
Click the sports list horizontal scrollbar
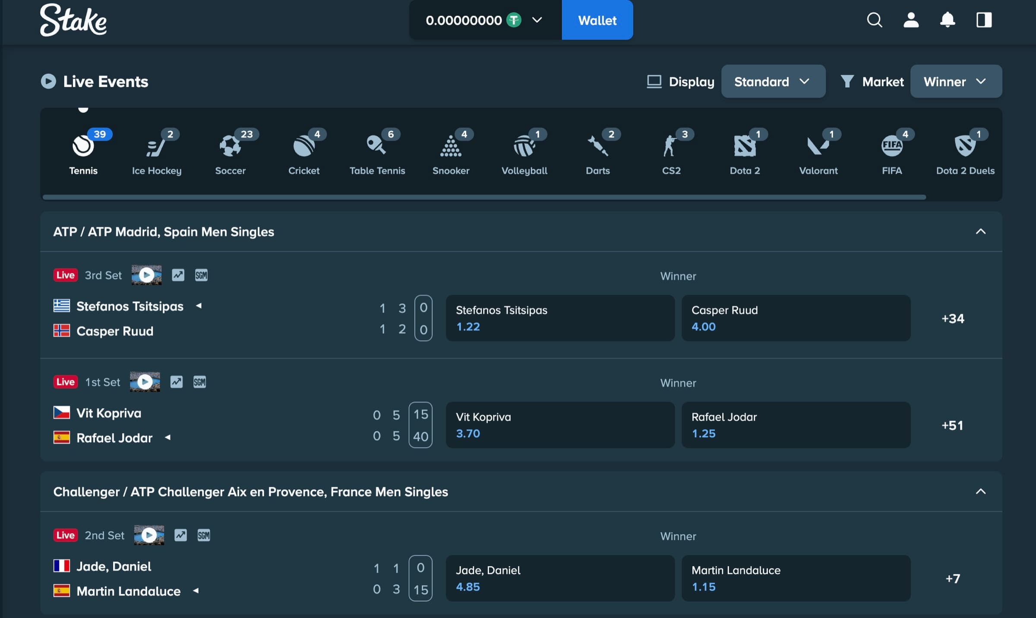(484, 197)
